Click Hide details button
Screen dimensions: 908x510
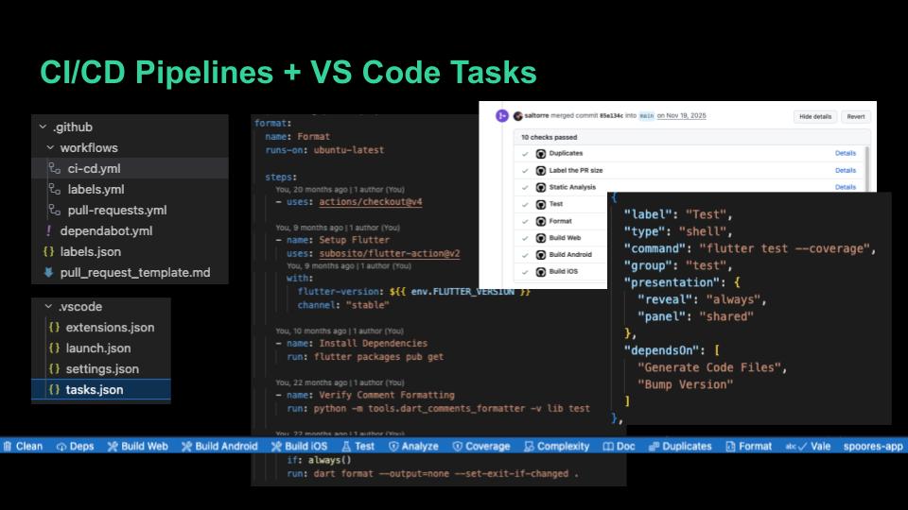pos(815,116)
